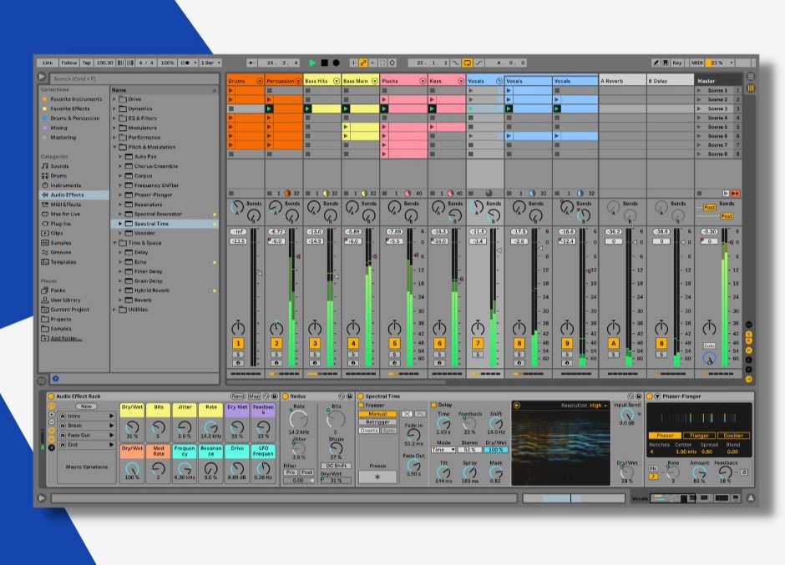Screen dimensions: 785x565
Task: Click the Freeze snowflake button in Spectral Time
Action: coord(377,477)
